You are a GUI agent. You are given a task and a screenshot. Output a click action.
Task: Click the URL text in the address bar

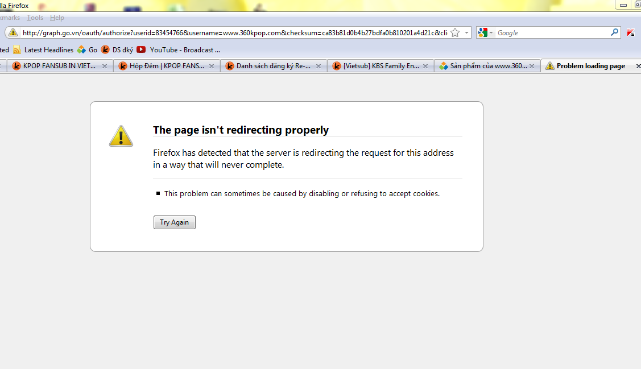click(235, 32)
